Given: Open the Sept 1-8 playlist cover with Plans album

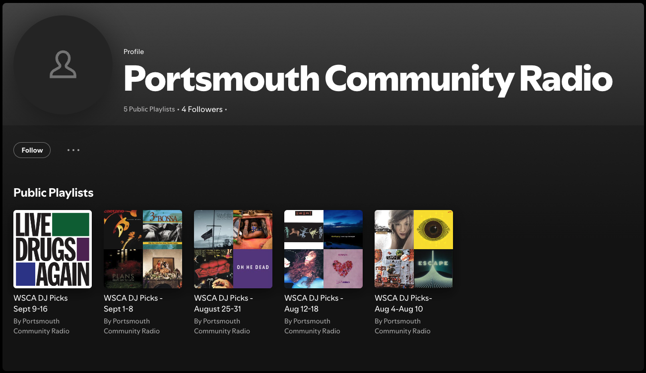Looking at the screenshot, I should 143,249.
